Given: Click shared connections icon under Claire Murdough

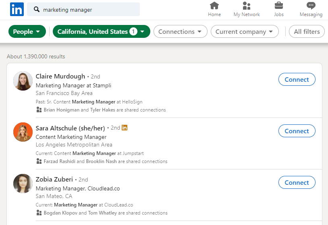Looking at the screenshot, I should click(39, 110).
